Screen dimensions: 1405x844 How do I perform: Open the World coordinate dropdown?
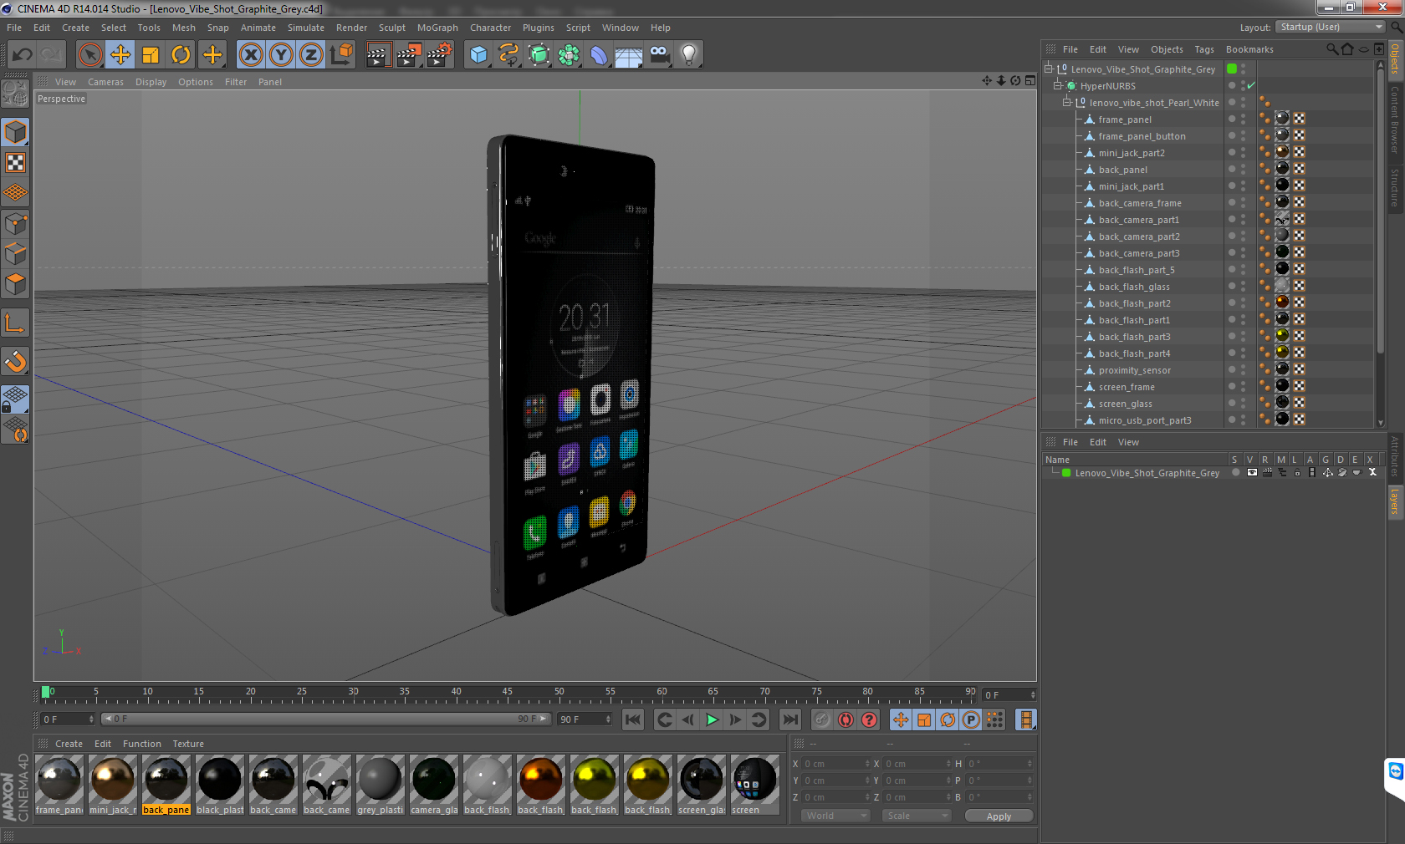coord(835,816)
